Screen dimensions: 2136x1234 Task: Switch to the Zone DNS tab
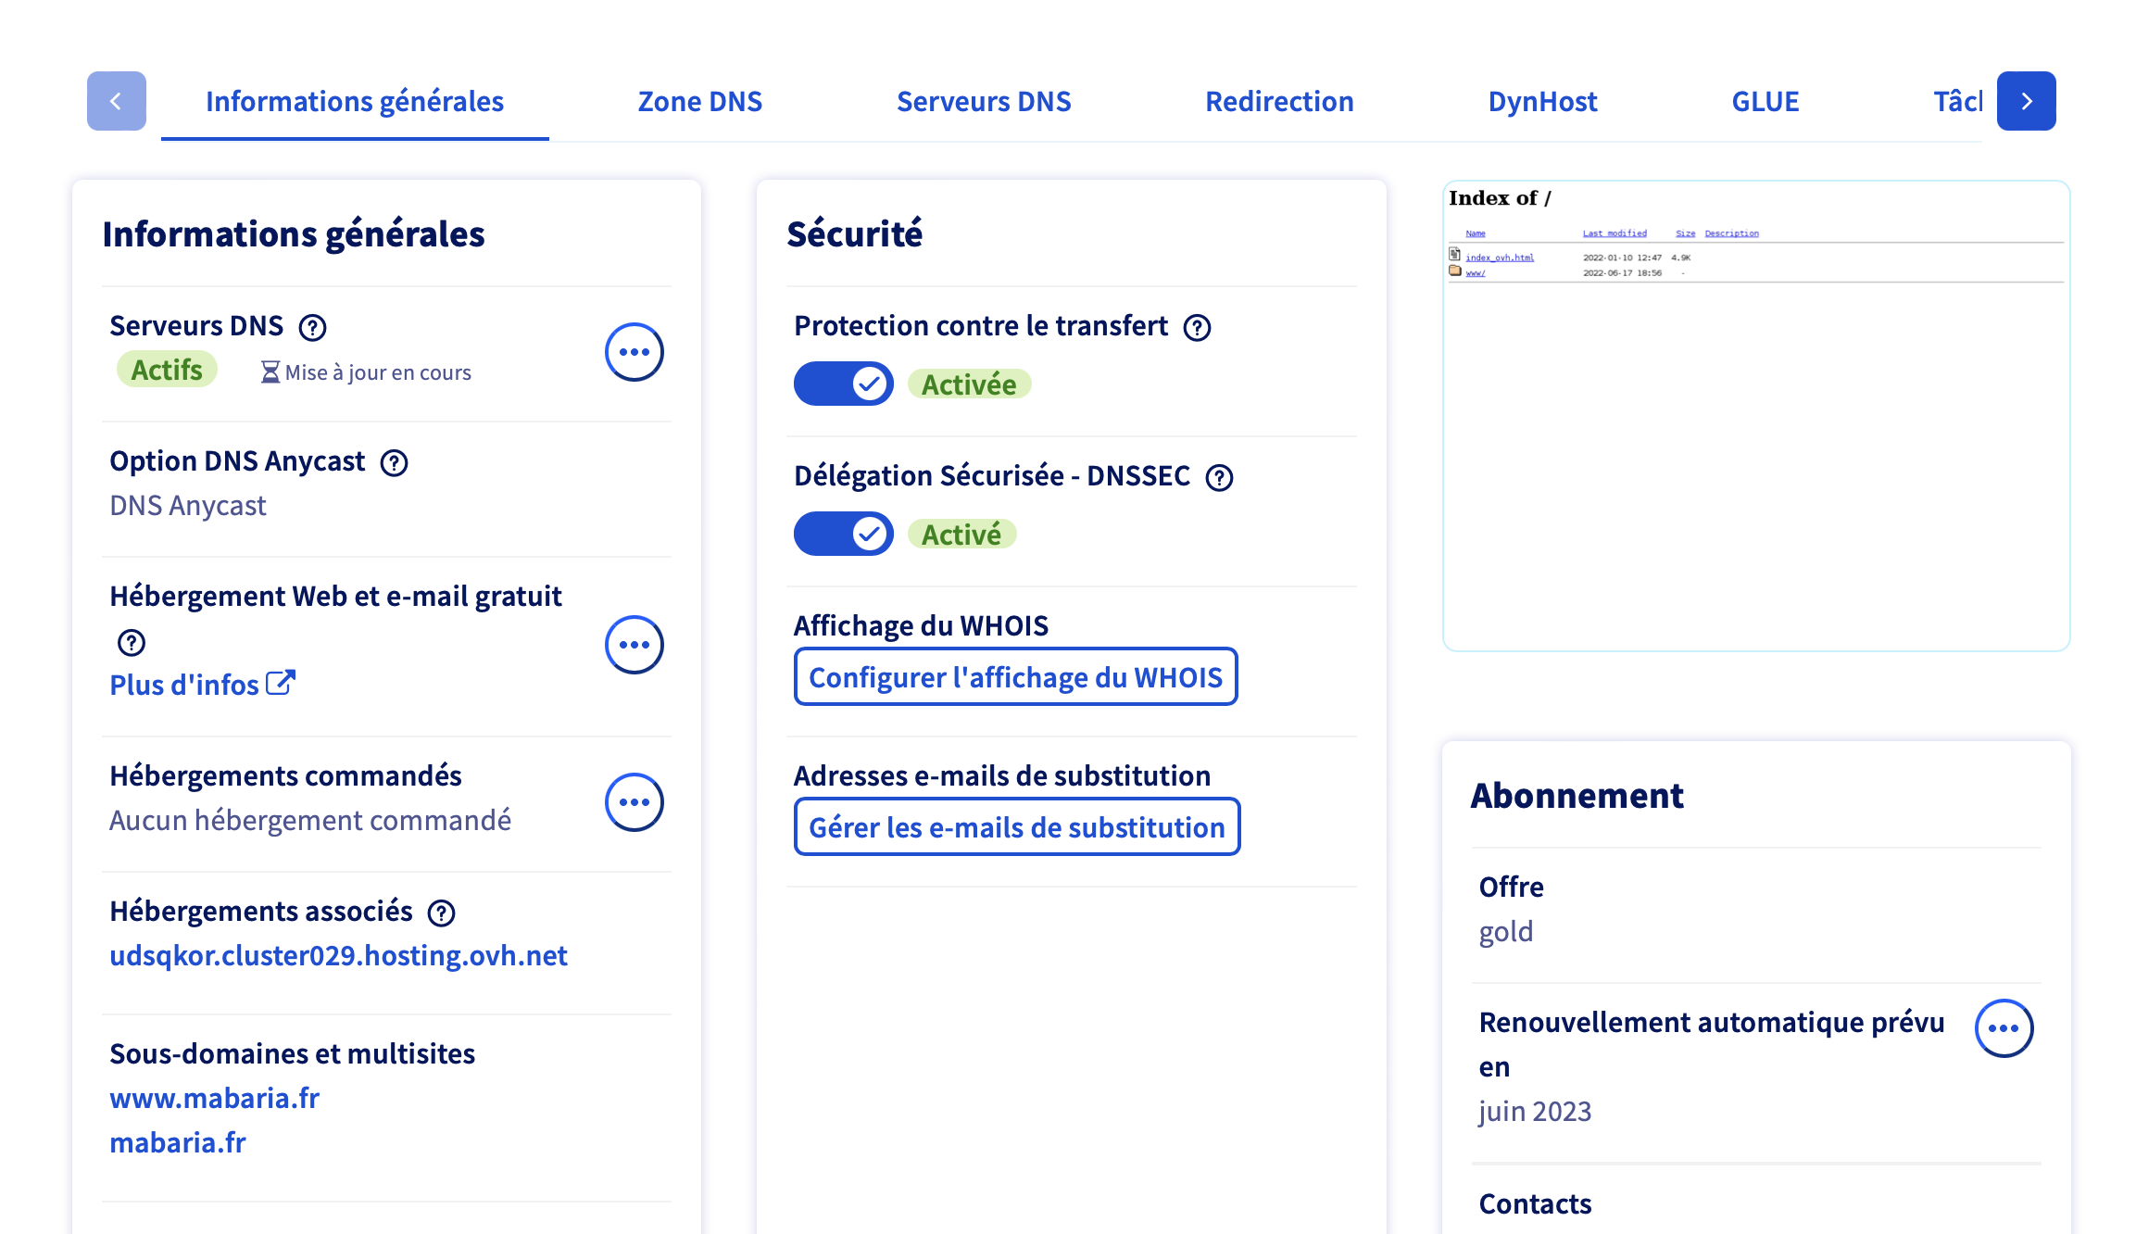(x=700, y=102)
